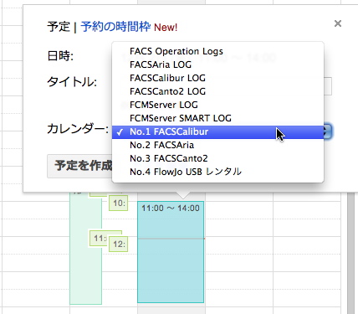Click the 予定を作成 button
Screen dimensions: 358x314
tap(79, 166)
